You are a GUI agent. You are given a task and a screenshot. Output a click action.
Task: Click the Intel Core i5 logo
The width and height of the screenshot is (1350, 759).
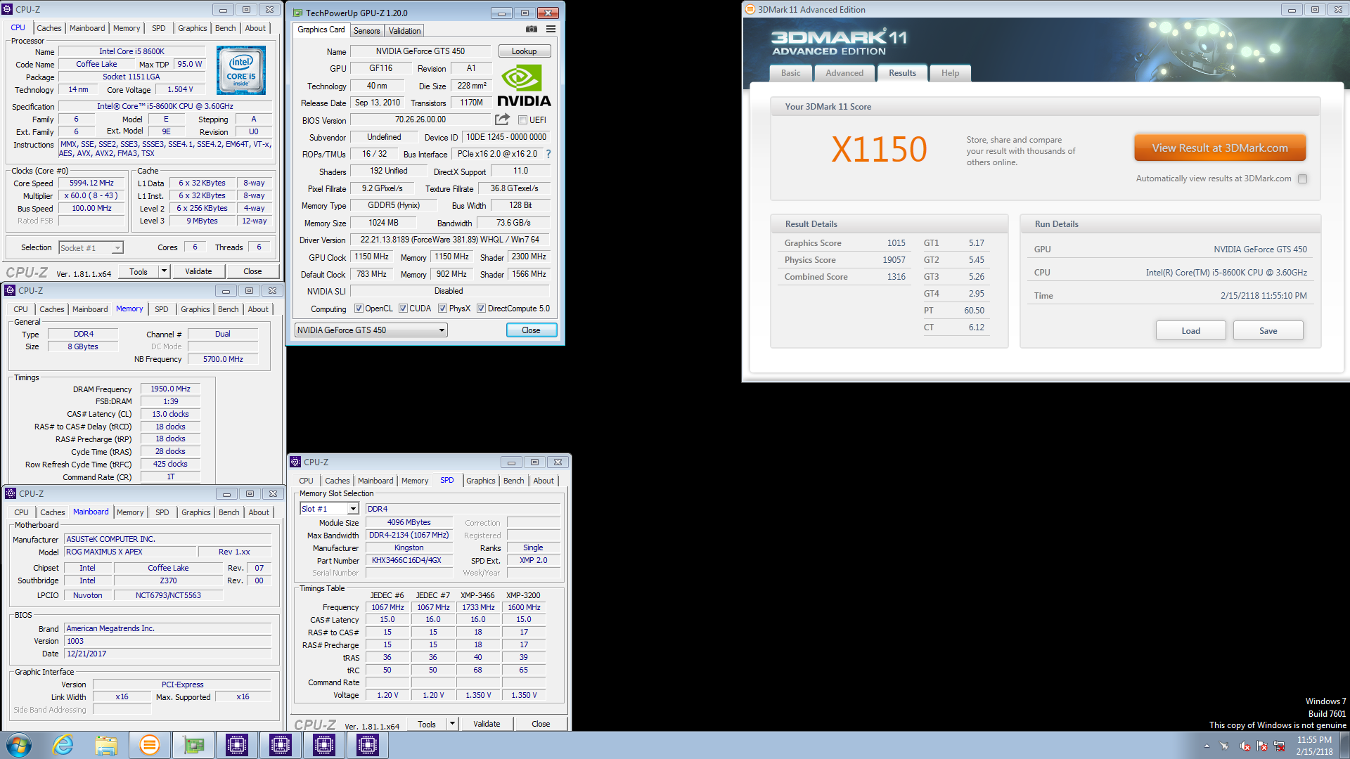(241, 70)
